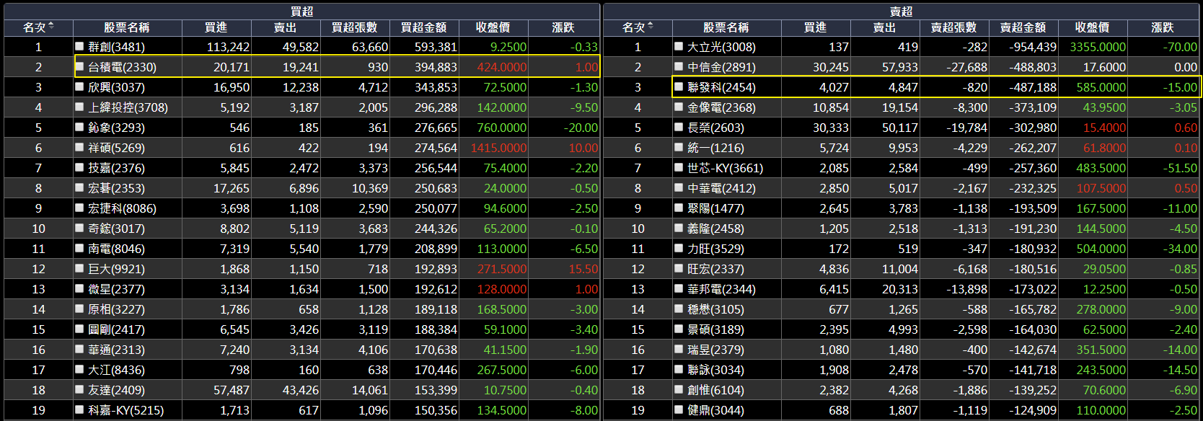1203x421 pixels.
Task: Tick the checkbox next to 台積電(2330)
Action: 79,66
